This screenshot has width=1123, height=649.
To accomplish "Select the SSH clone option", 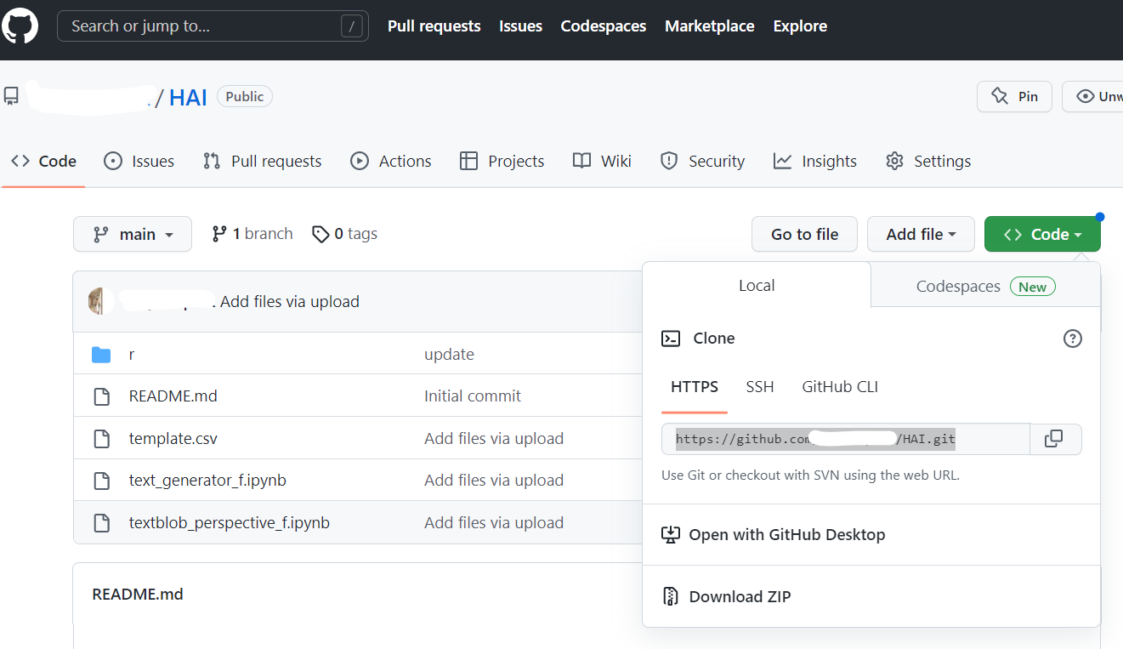I will coord(760,387).
